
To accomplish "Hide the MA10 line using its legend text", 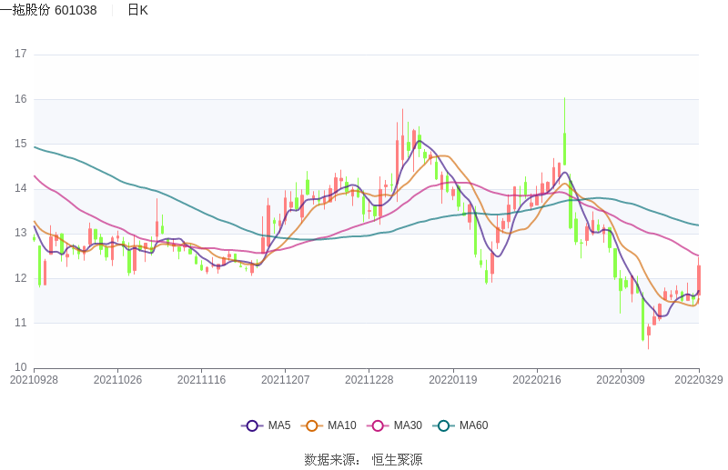I will 341,425.
